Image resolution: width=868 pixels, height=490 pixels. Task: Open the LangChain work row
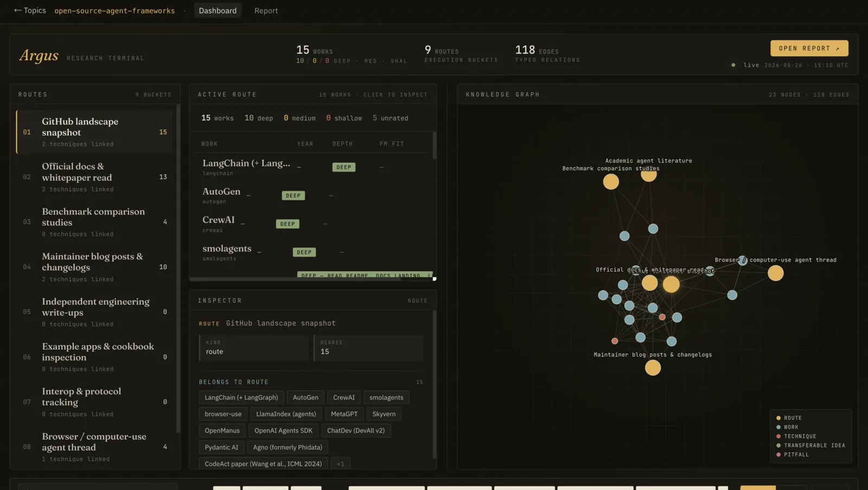(x=313, y=167)
